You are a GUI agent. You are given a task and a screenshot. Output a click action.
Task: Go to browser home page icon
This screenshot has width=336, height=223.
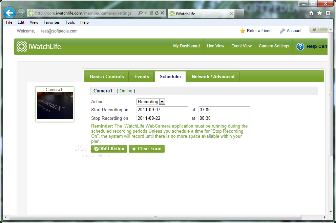click(311, 13)
